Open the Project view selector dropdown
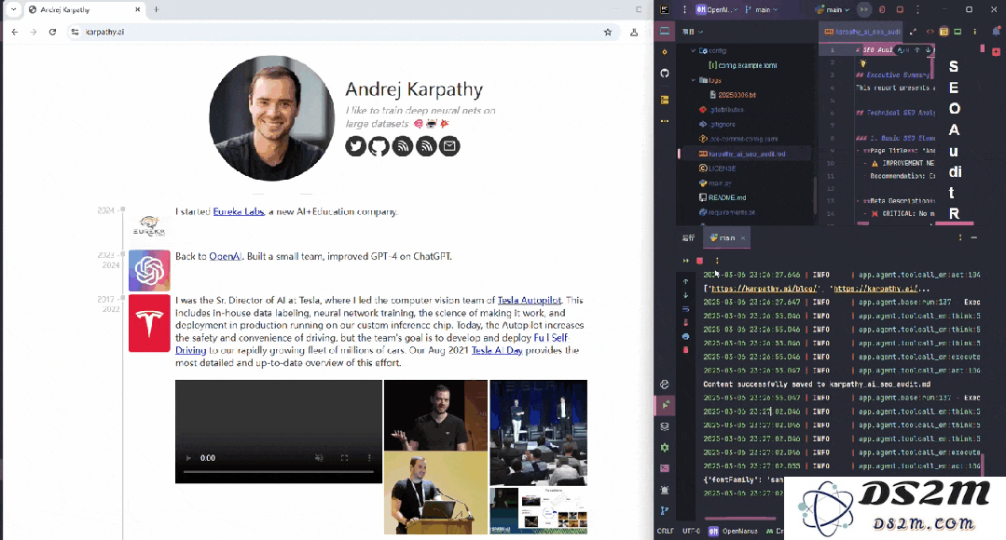The width and height of the screenshot is (1006, 540). [693, 32]
